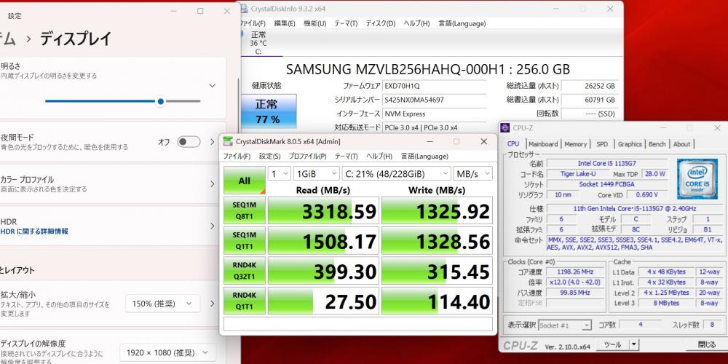
Task: Open the HDR に関する詳細情報 link
Action: pyautogui.click(x=34, y=232)
